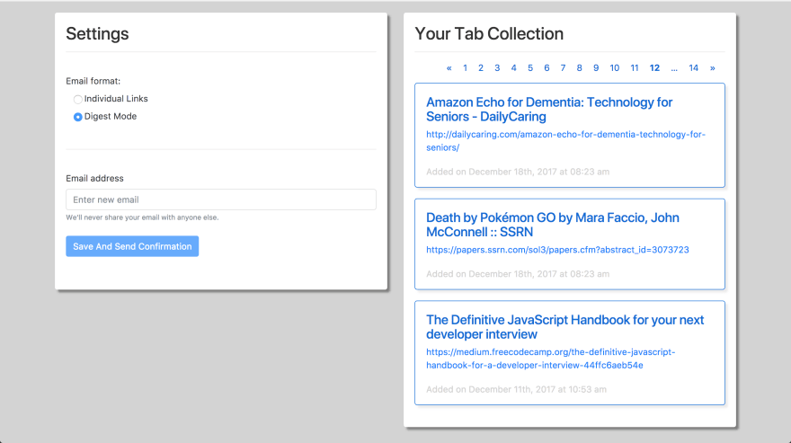Select the Individual Links radio button
791x443 pixels.
(x=77, y=99)
